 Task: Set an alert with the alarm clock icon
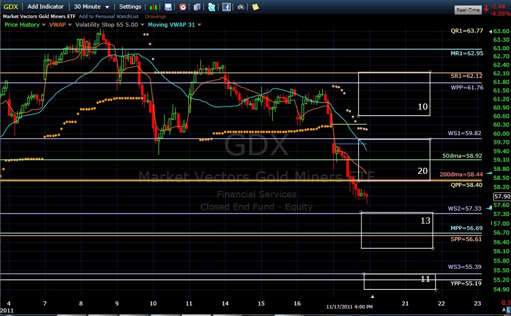183,7
